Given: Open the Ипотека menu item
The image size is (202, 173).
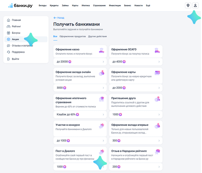Looking at the screenshot, I should (x=86, y=5).
